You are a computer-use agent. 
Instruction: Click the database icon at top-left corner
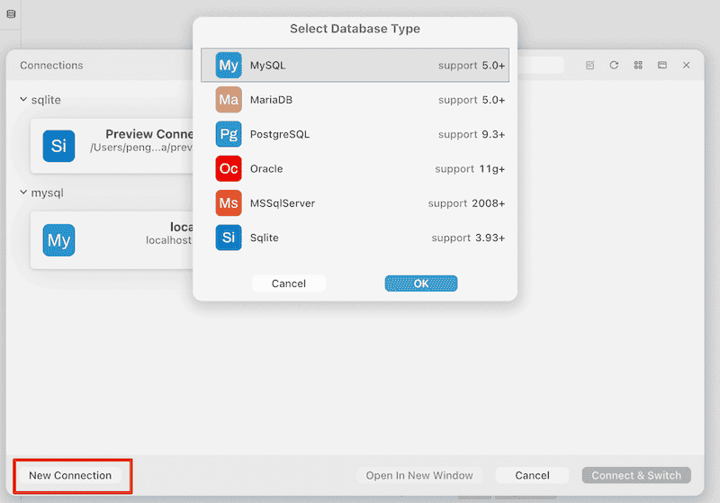pos(11,13)
